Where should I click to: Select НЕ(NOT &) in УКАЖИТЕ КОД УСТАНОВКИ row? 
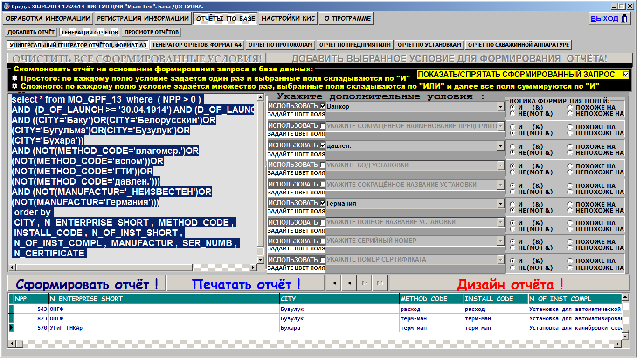coord(513,172)
